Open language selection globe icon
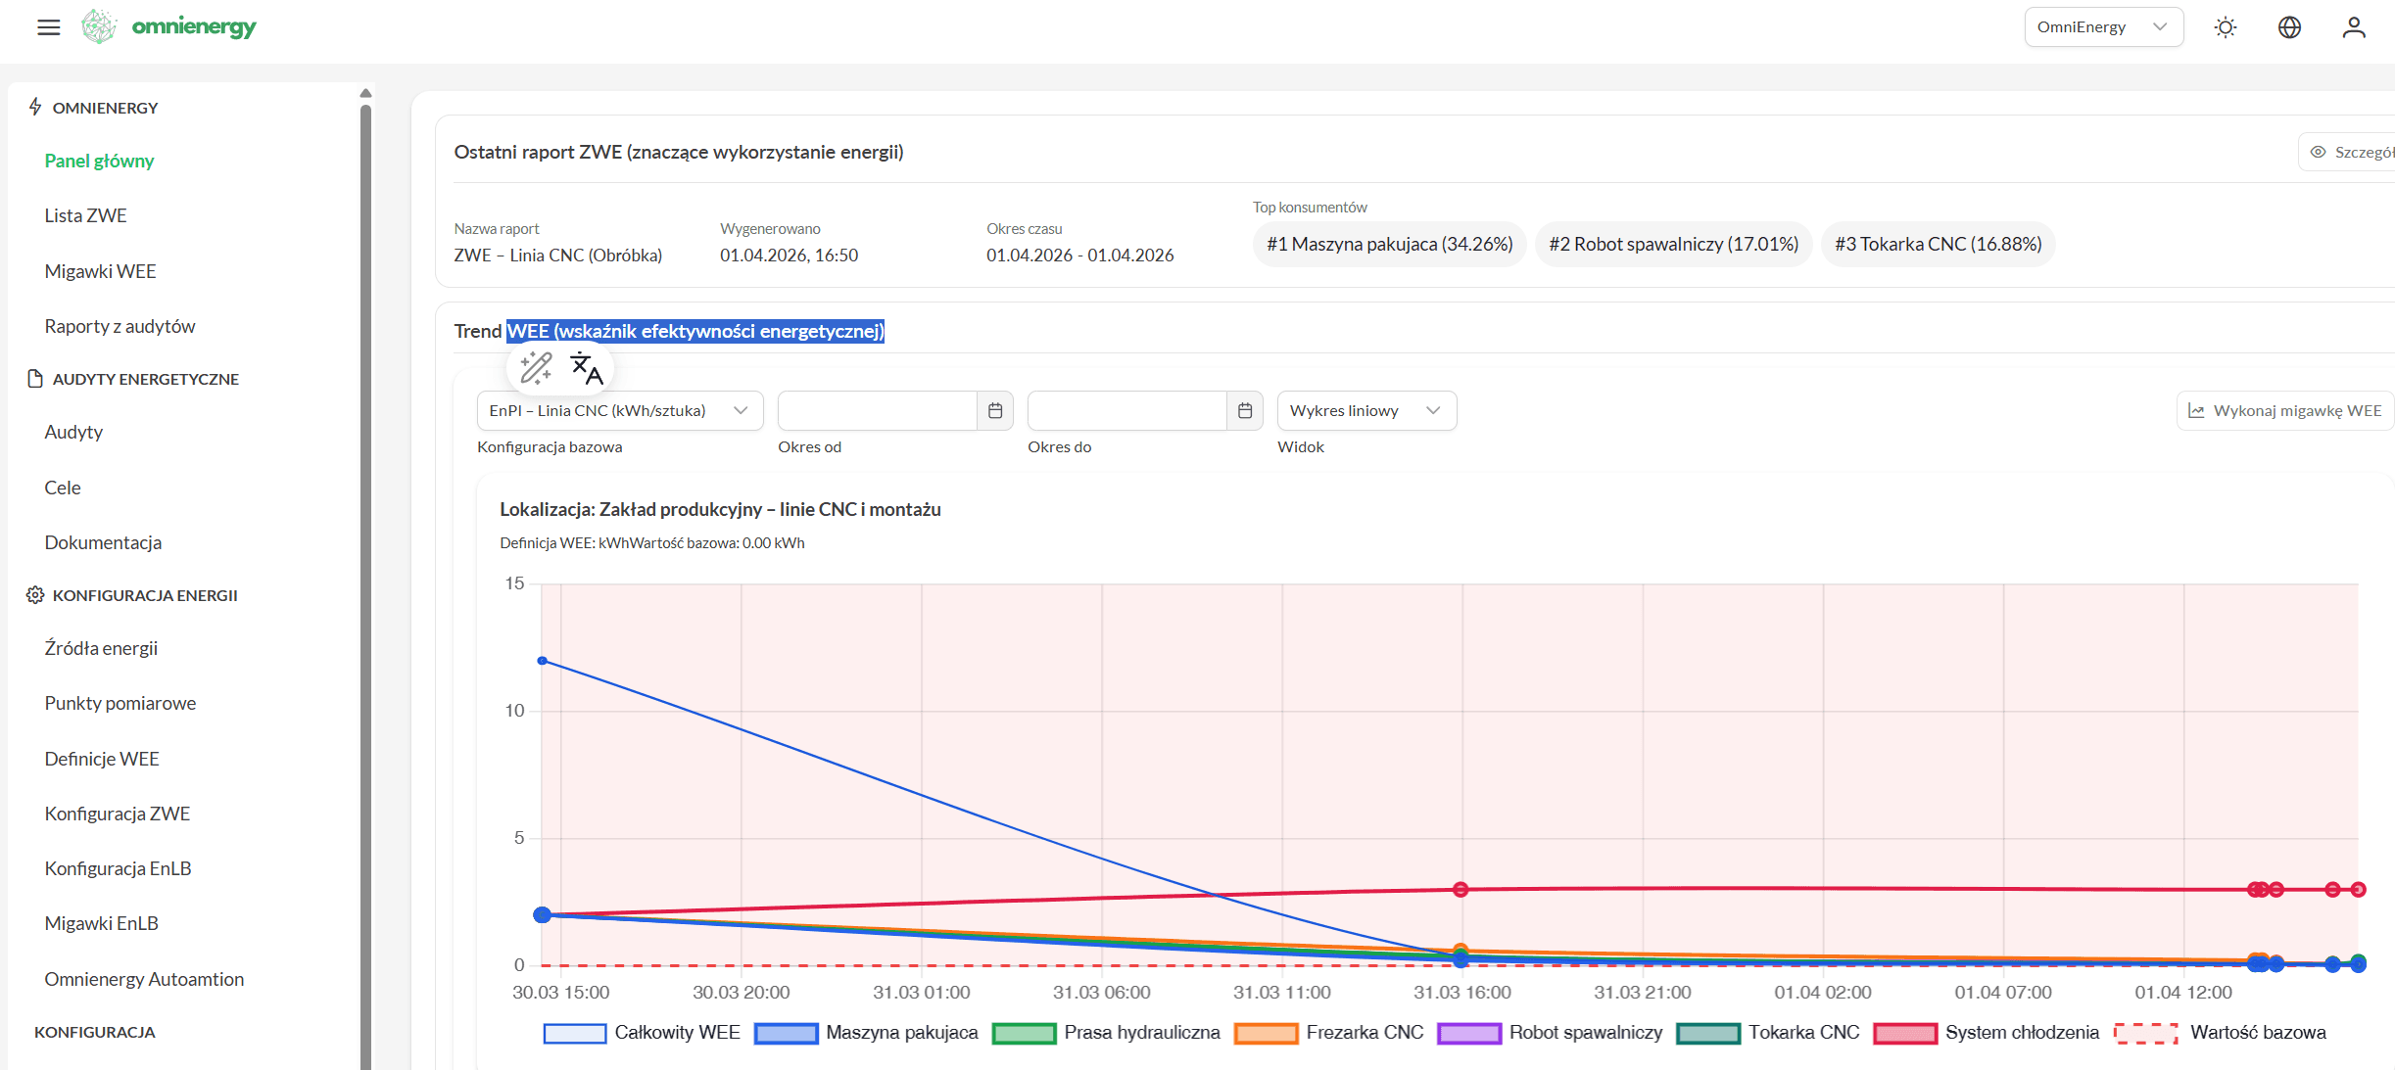The image size is (2395, 1070). tap(2289, 27)
